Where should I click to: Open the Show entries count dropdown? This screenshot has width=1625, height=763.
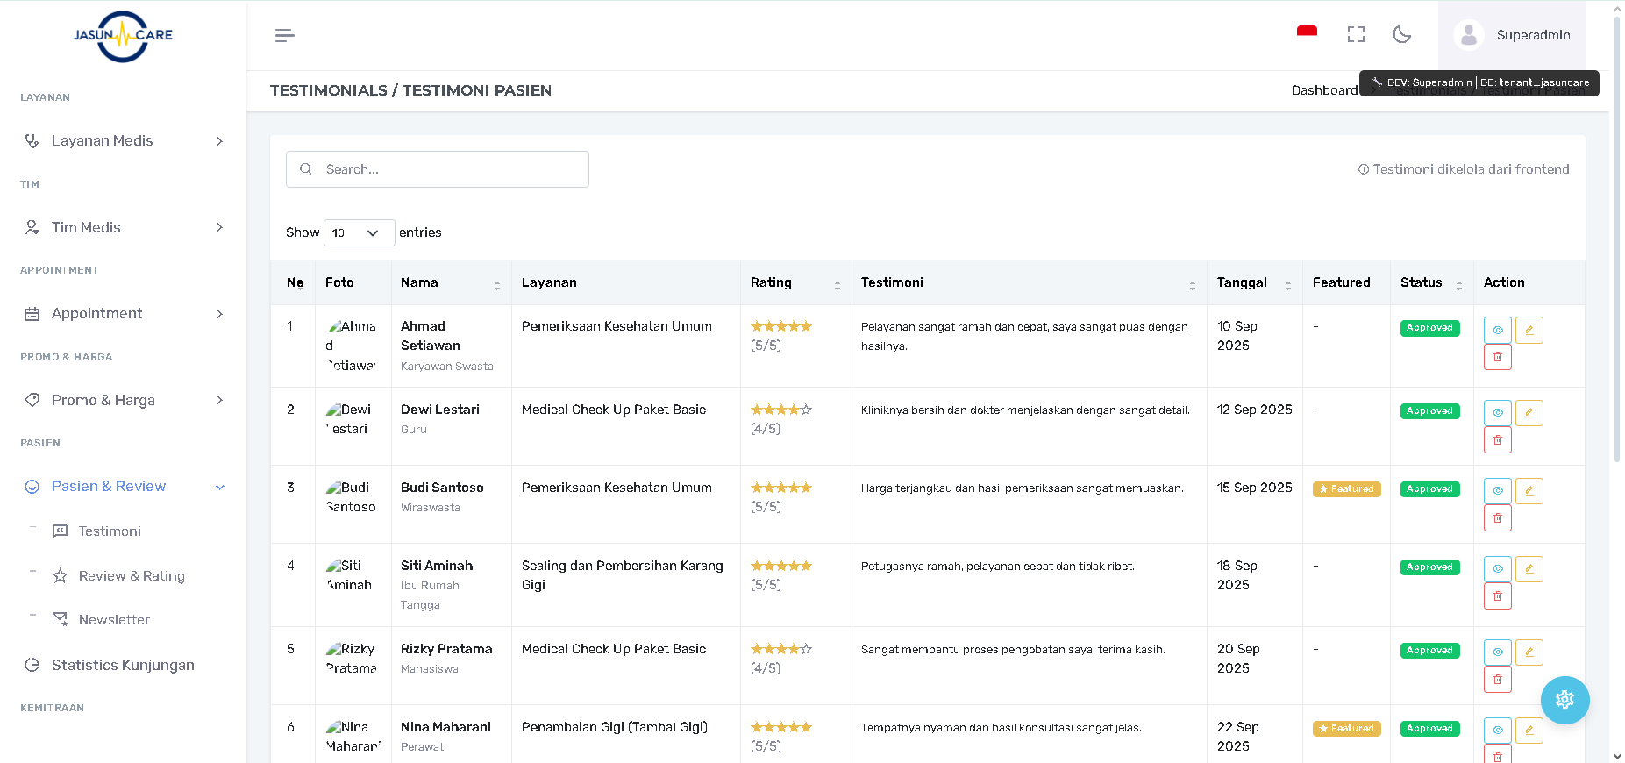(359, 232)
